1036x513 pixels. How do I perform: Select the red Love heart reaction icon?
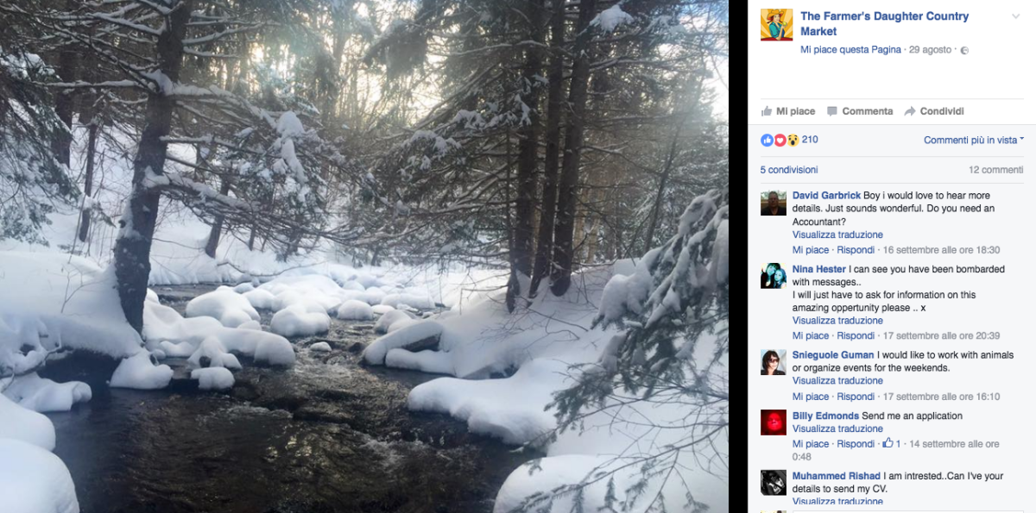point(780,141)
